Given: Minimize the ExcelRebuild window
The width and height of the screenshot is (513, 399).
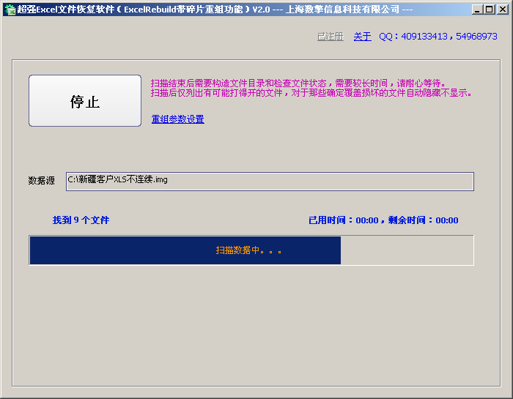Looking at the screenshot, I should (477, 10).
